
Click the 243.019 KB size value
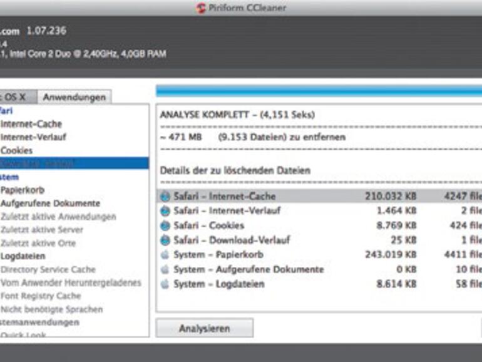pos(391,255)
